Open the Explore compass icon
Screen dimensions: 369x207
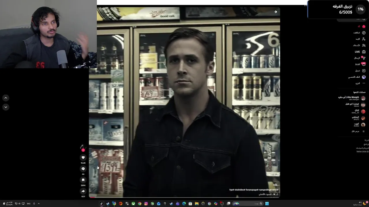364,33
